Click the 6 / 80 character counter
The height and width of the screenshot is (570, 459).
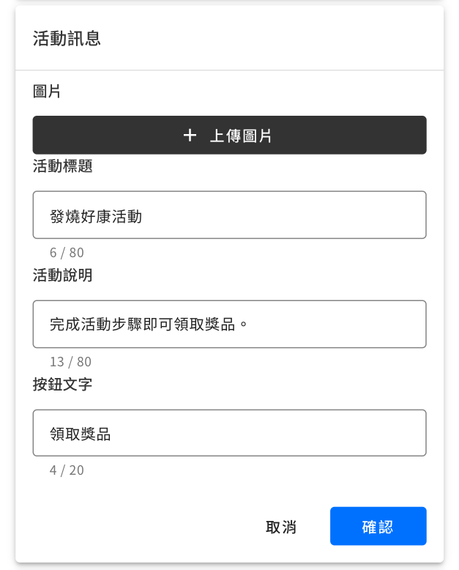(x=67, y=253)
